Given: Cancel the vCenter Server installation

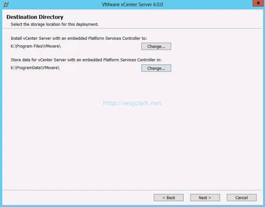Looking at the screenshot, I should 241,197.
